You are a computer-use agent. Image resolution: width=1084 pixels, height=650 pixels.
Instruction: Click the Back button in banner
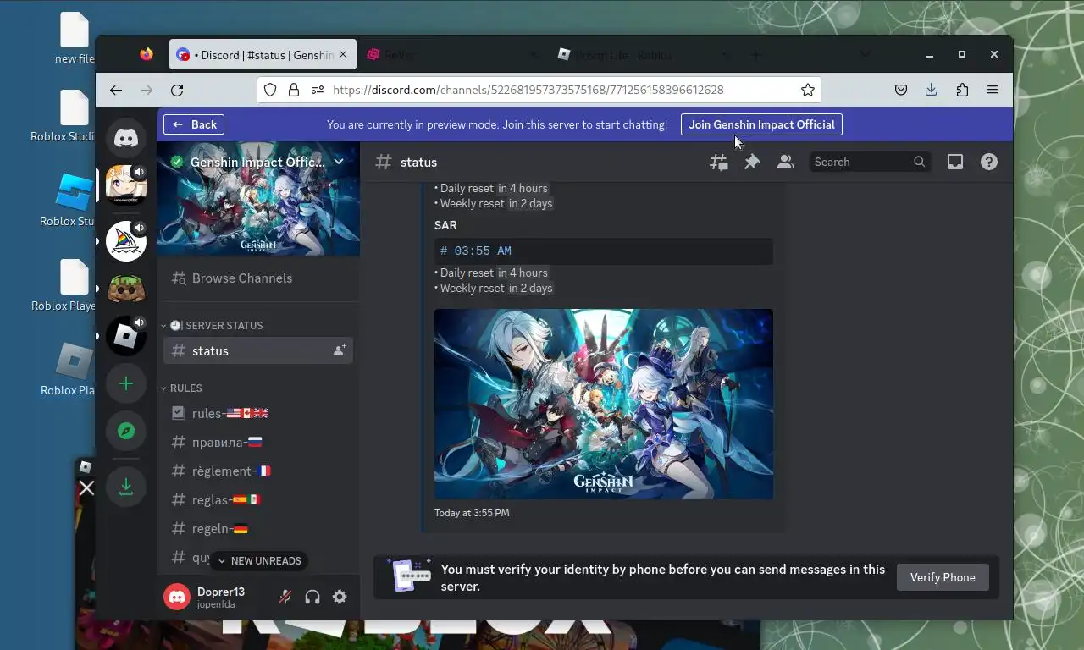click(194, 124)
